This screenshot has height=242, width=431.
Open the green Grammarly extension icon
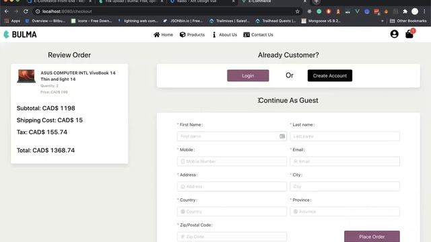(319, 11)
